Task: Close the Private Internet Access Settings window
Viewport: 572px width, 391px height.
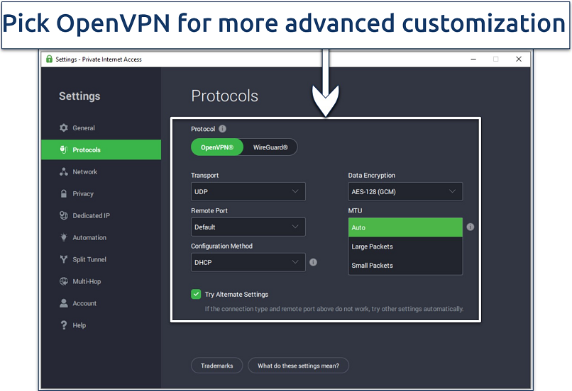Action: (519, 59)
